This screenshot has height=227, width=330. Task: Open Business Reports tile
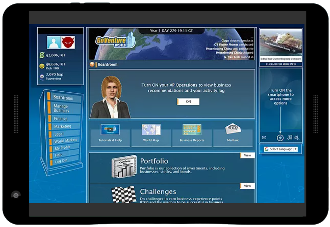(x=192, y=135)
